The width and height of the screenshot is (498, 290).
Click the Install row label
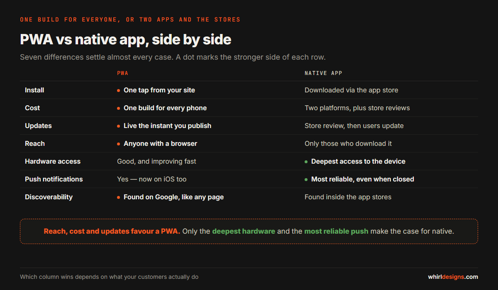pos(34,90)
